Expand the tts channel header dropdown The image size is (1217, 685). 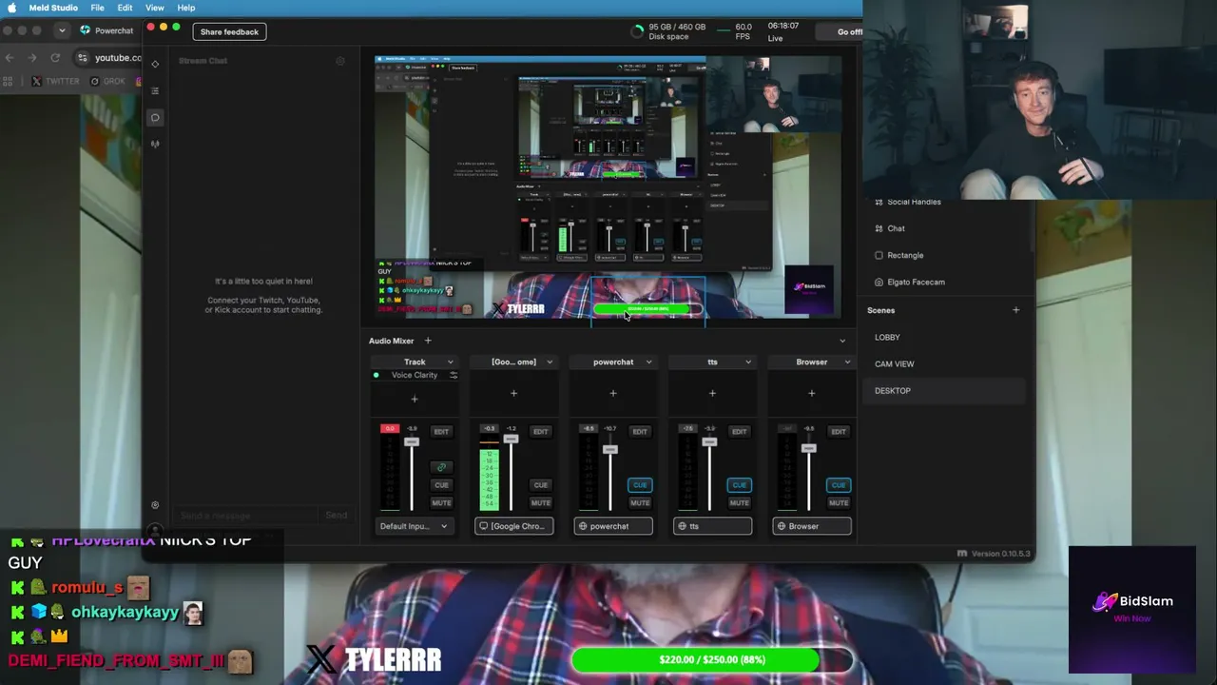click(x=748, y=362)
